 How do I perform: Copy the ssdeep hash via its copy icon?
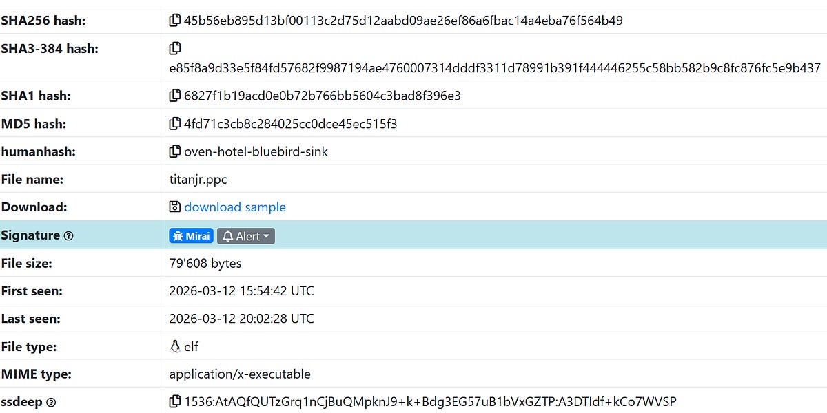point(174,401)
